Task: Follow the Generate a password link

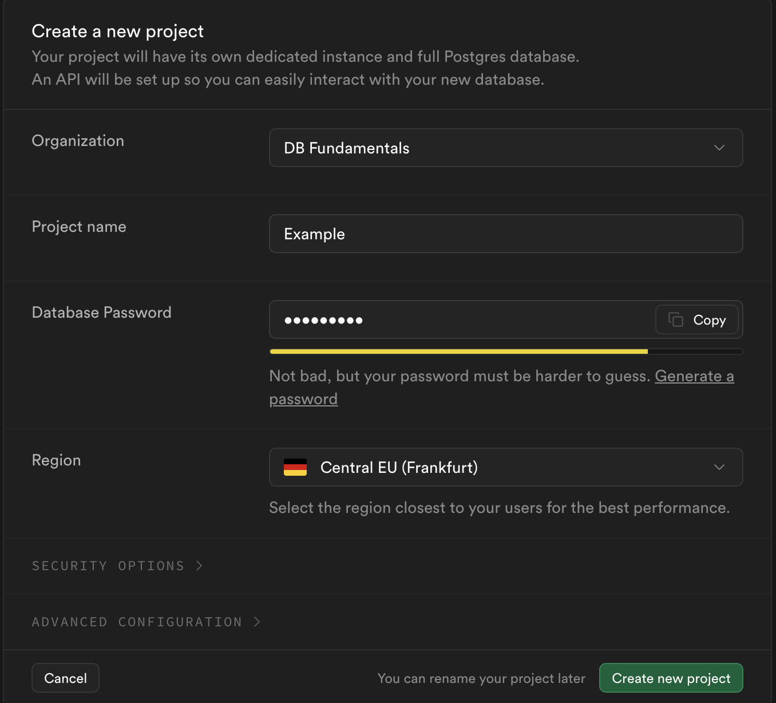Action: tap(694, 376)
